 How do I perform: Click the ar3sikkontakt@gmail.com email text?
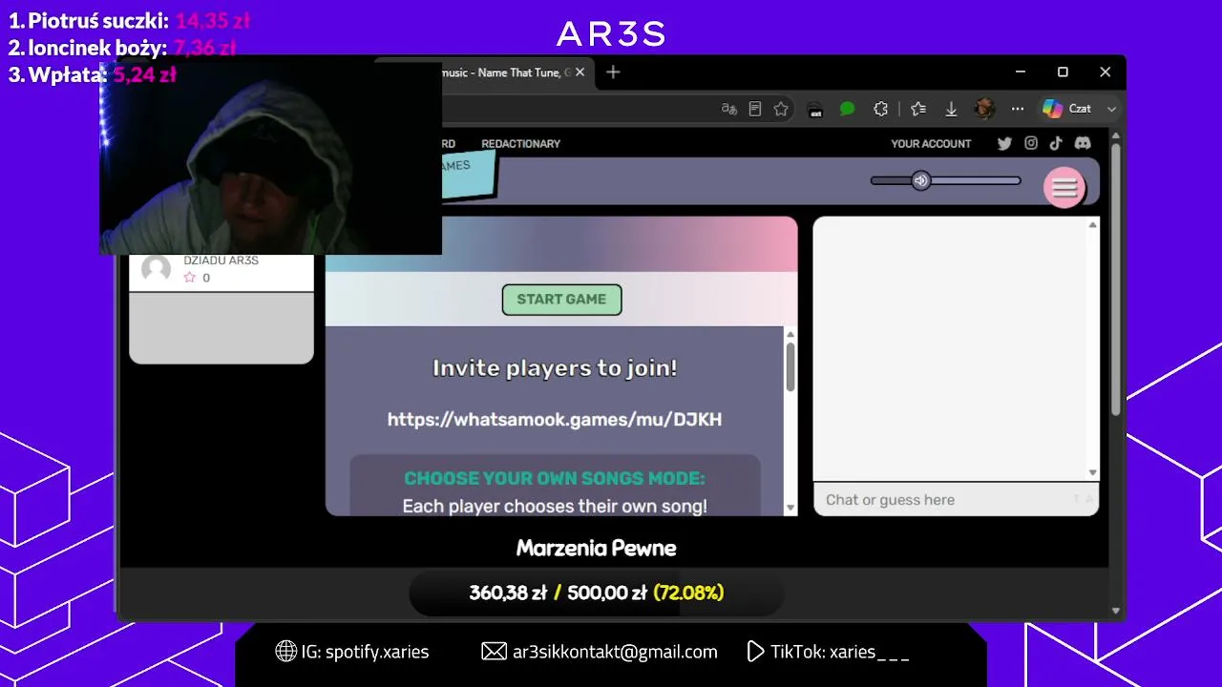(615, 652)
